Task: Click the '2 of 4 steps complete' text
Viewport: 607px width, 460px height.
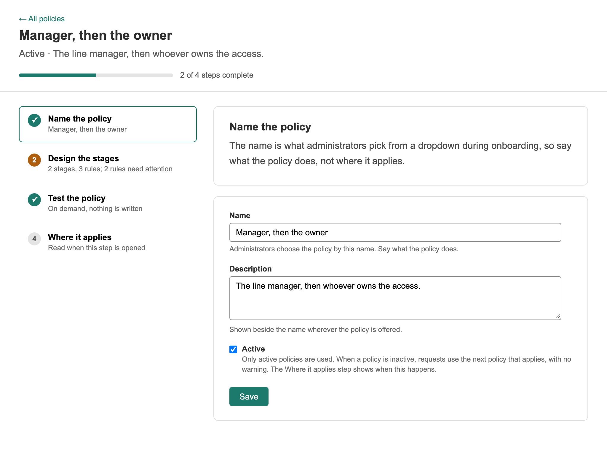Action: point(217,75)
